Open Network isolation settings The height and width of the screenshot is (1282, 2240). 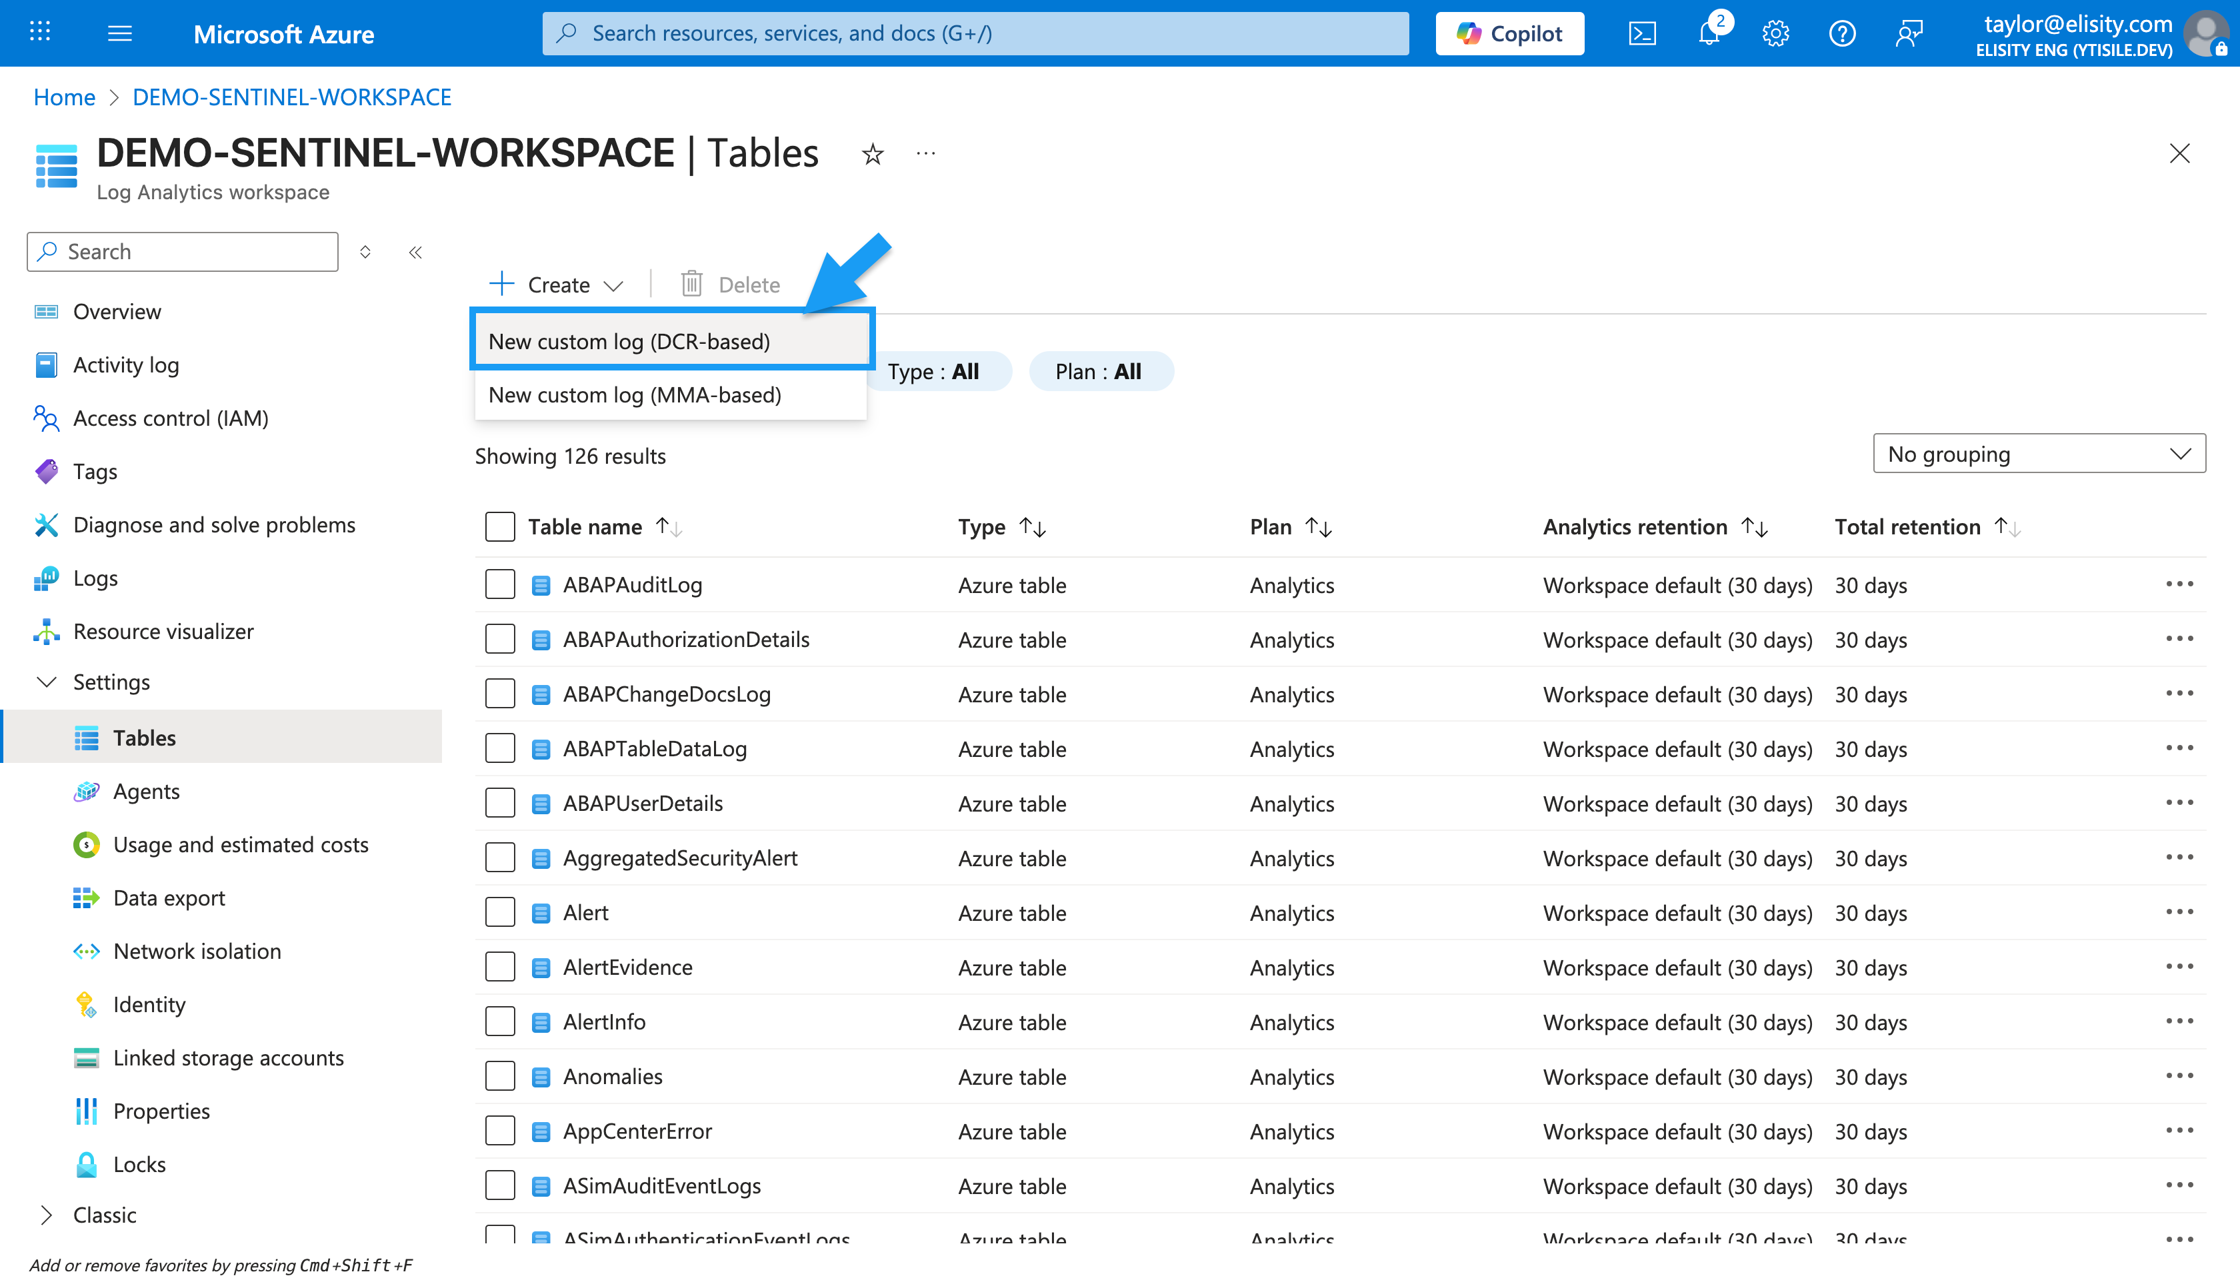pyautogui.click(x=197, y=952)
